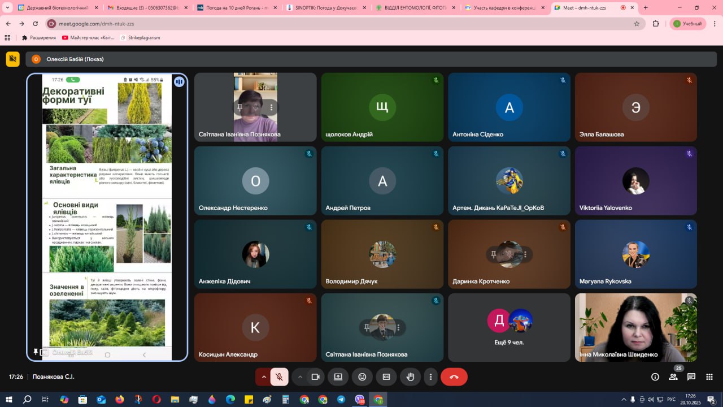Open the Strikeplagiarism bookmark
Viewport: 723px width, 407px height.
pyautogui.click(x=140, y=38)
